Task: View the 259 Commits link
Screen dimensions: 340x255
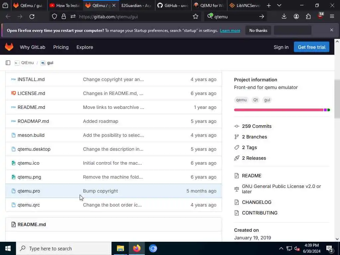Action: click(x=257, y=126)
